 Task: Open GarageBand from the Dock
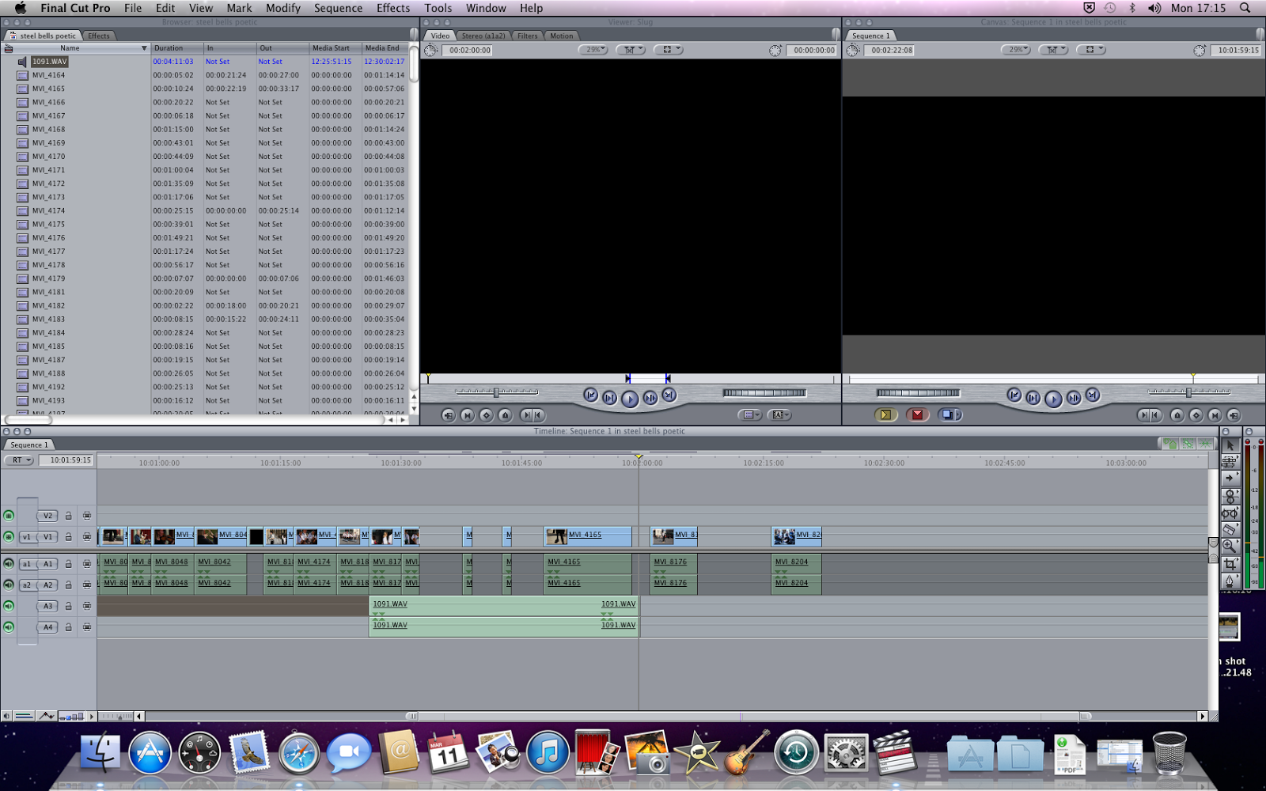click(x=745, y=753)
